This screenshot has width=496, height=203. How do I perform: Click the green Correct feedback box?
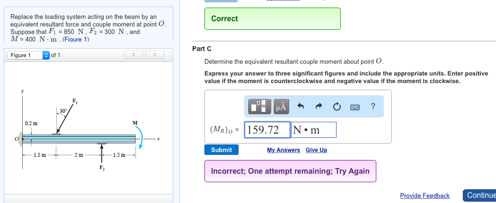[272, 19]
